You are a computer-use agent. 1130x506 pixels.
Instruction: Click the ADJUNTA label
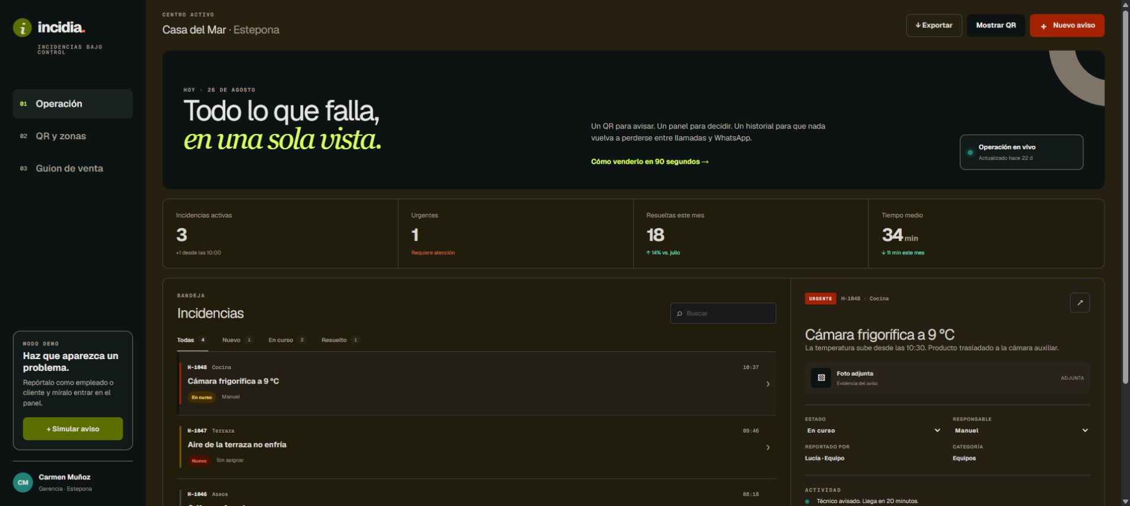pos(1072,378)
